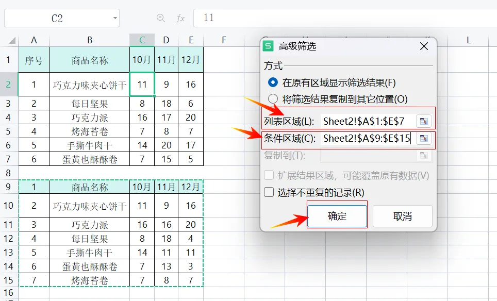Viewport: 497px width, 301px height.
Task: Click 巧克力味夹心饼干 cell in row 2
Action: (x=89, y=85)
